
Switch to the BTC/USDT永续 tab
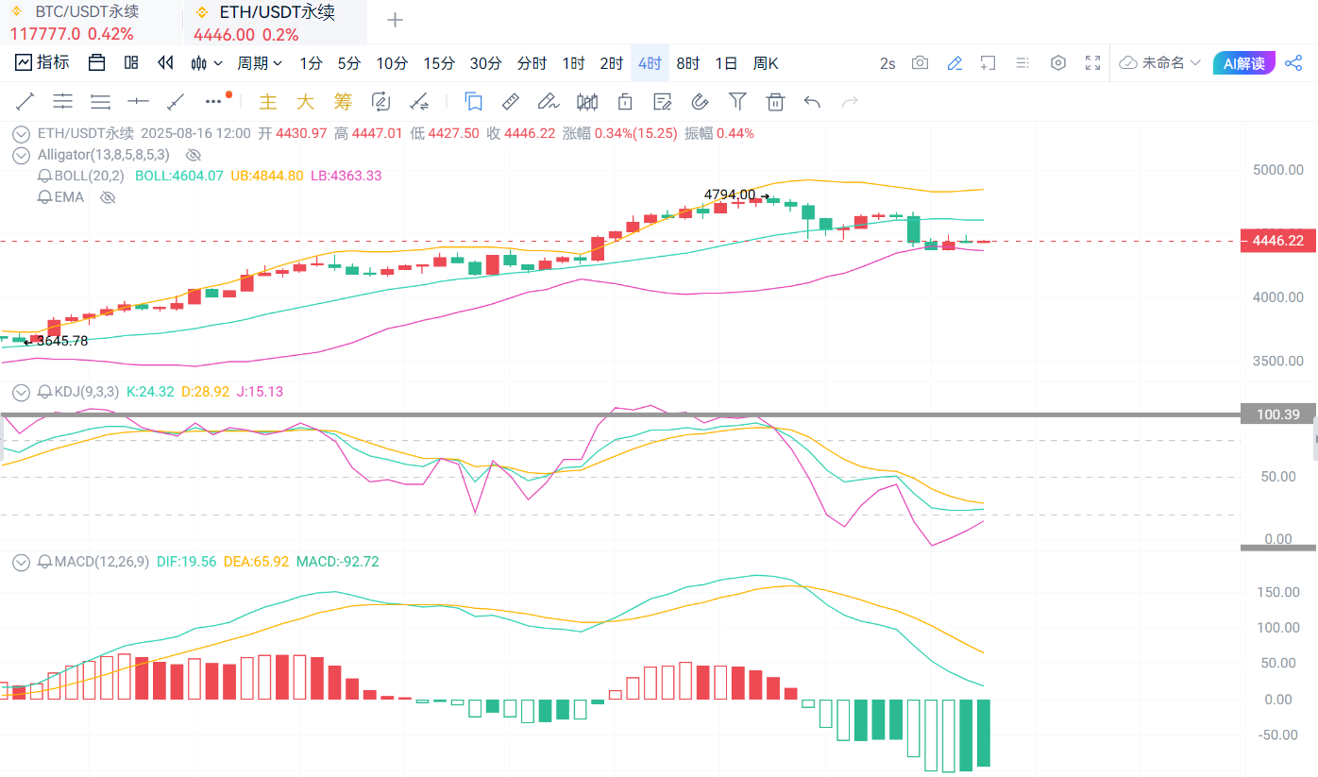point(91,23)
